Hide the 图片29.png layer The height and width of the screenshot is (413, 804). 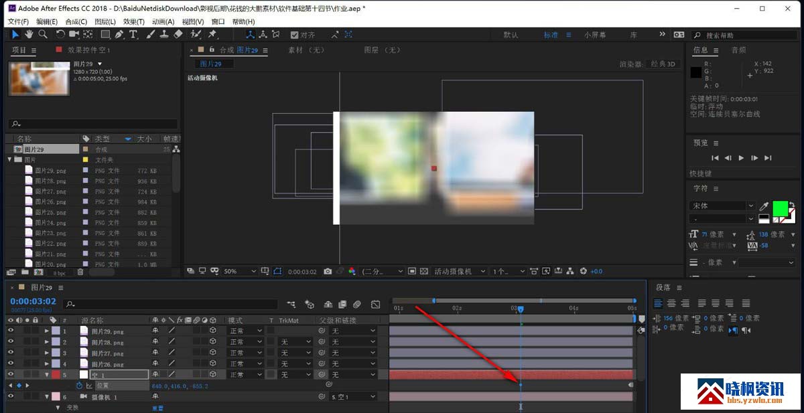click(x=10, y=331)
